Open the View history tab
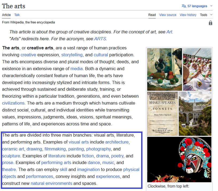 188,15
